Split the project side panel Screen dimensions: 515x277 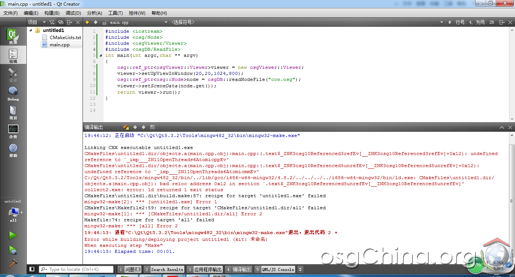click(69, 23)
